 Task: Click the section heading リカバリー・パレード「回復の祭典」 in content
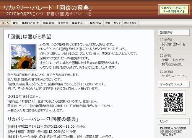pyautogui.click(x=43, y=119)
